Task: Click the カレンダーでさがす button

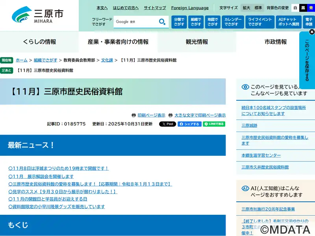Action: tap(233, 22)
